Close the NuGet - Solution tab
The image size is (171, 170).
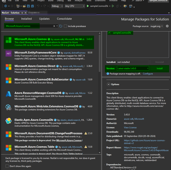(26, 13)
